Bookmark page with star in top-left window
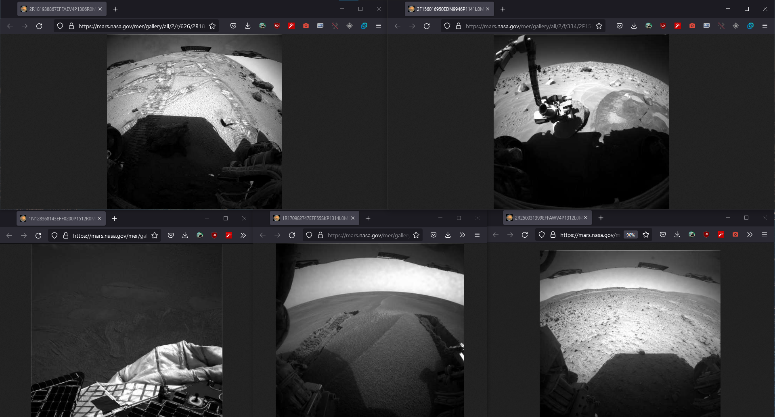Screen dimensions: 775x417 [x=212, y=26]
